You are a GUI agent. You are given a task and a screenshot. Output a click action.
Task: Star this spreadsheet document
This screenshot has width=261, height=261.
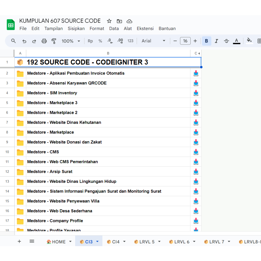(109, 21)
